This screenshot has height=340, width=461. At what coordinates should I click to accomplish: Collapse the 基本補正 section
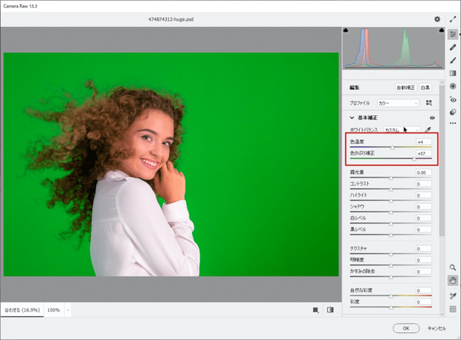coord(352,118)
